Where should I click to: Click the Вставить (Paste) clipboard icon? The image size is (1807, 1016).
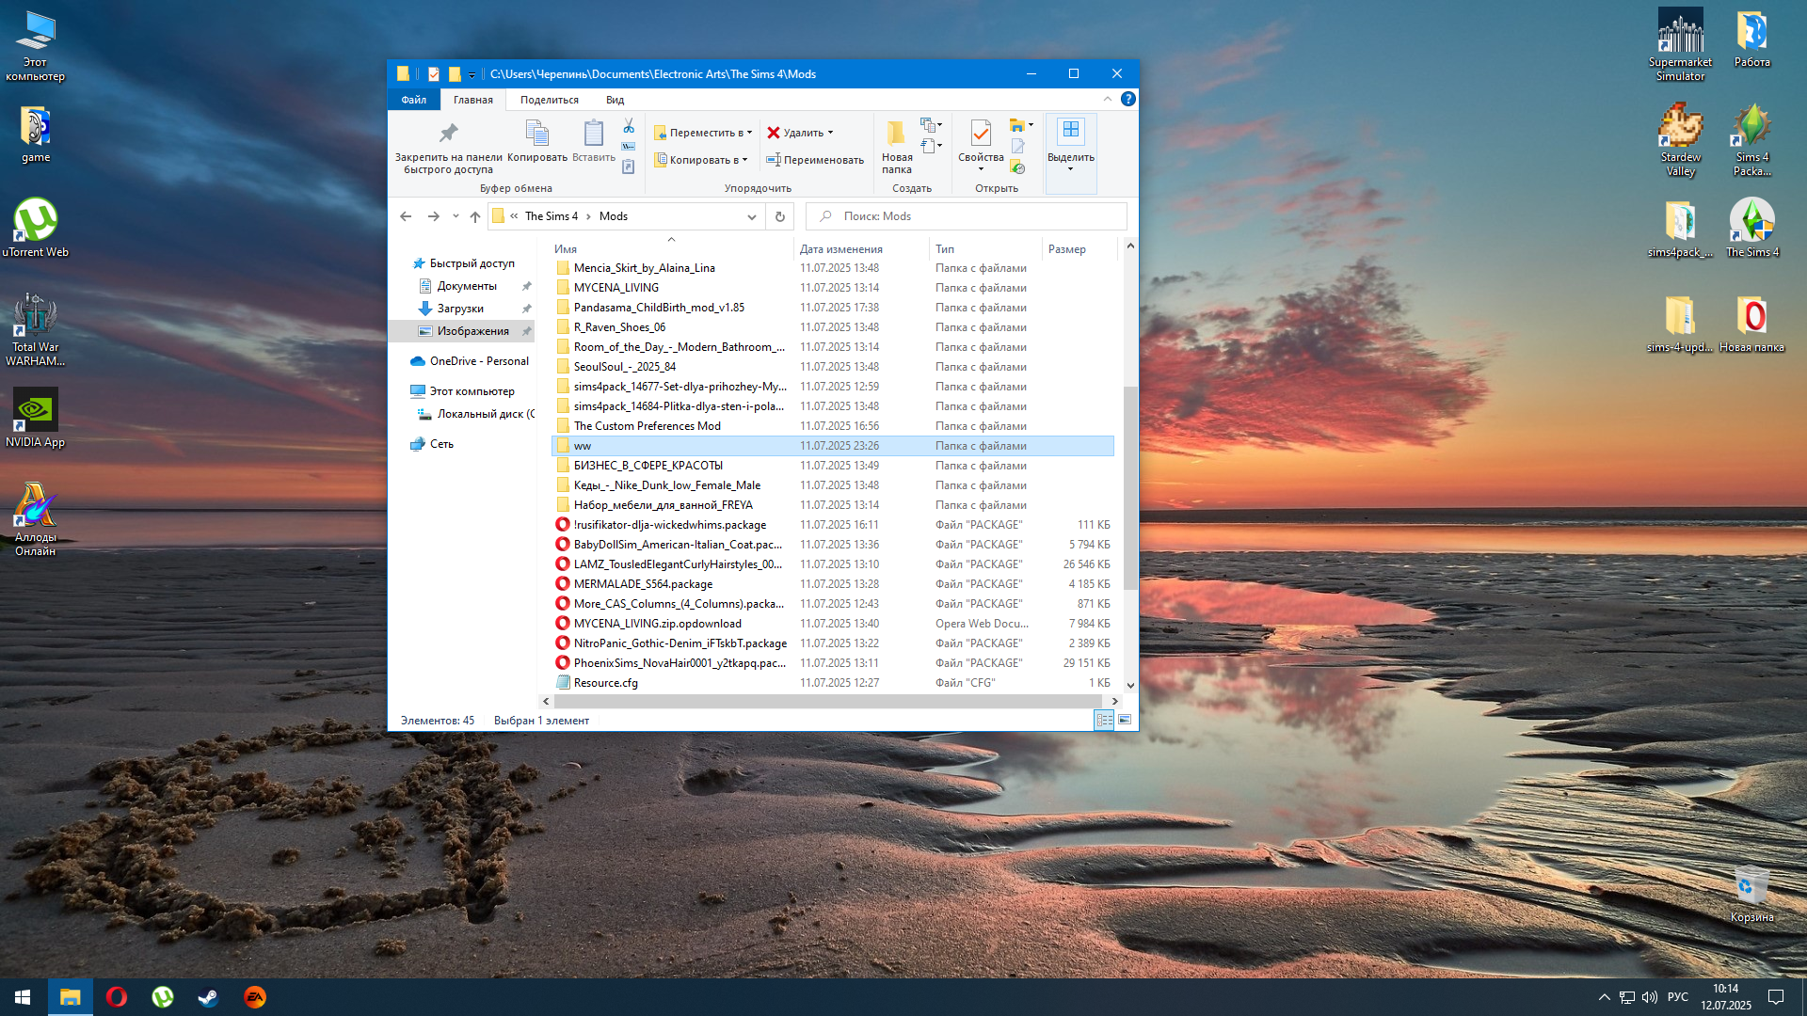pyautogui.click(x=593, y=133)
